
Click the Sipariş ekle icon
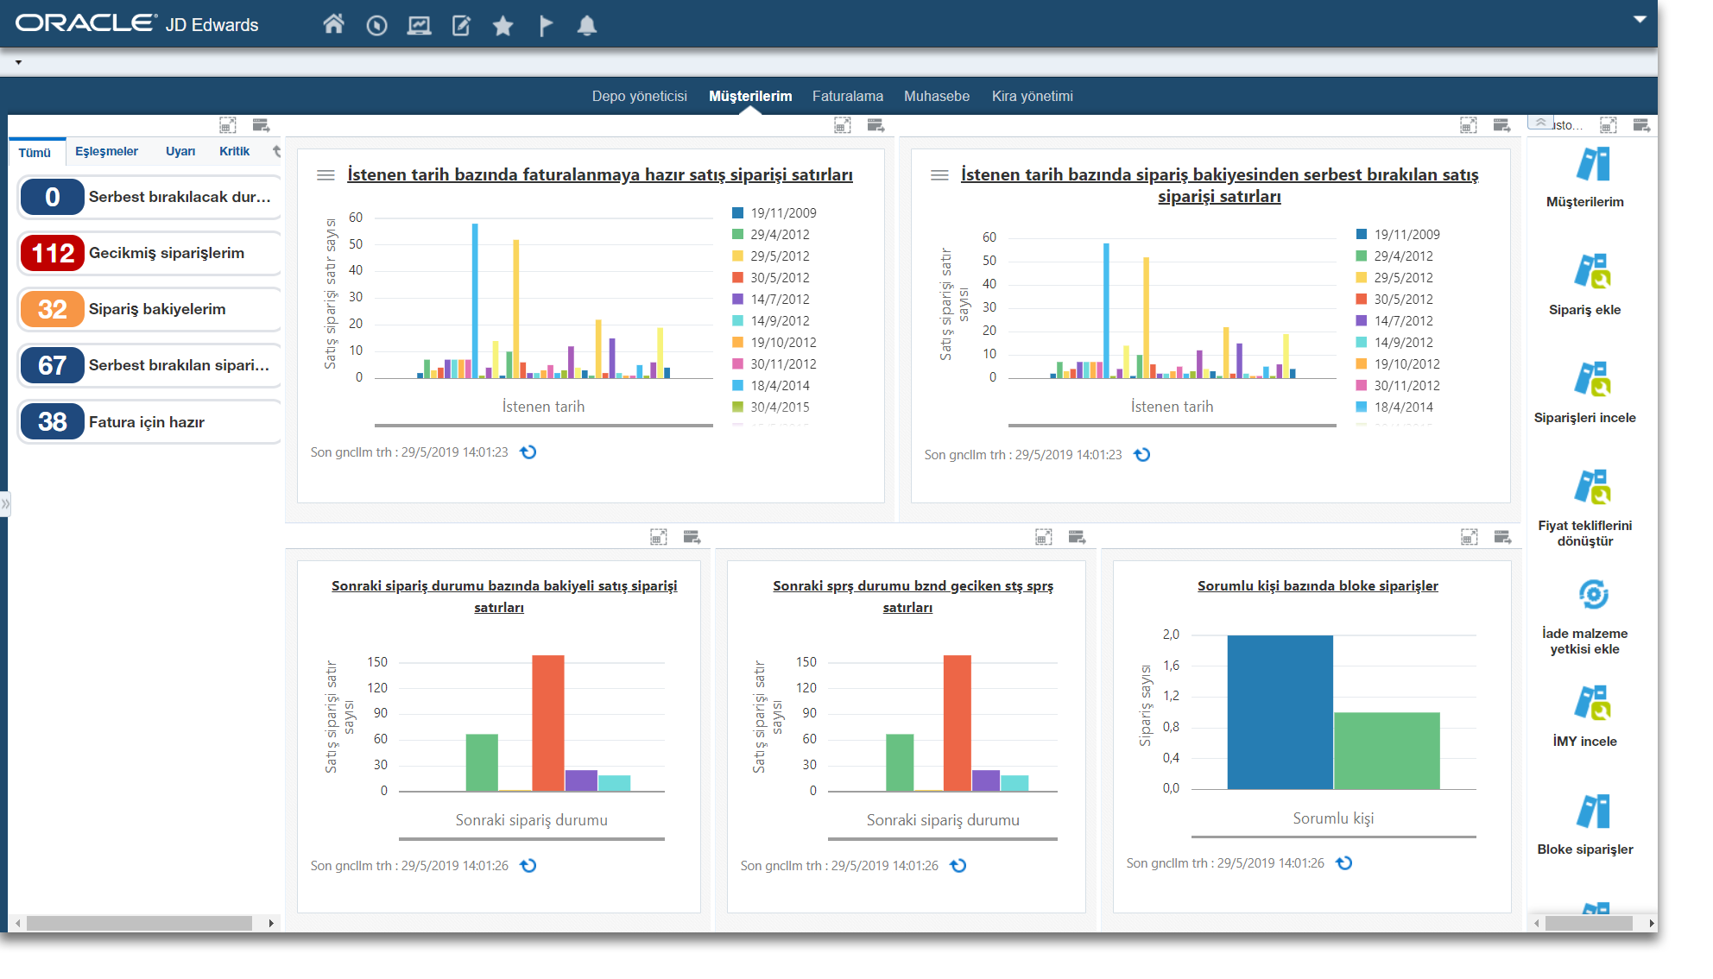[x=1592, y=272]
